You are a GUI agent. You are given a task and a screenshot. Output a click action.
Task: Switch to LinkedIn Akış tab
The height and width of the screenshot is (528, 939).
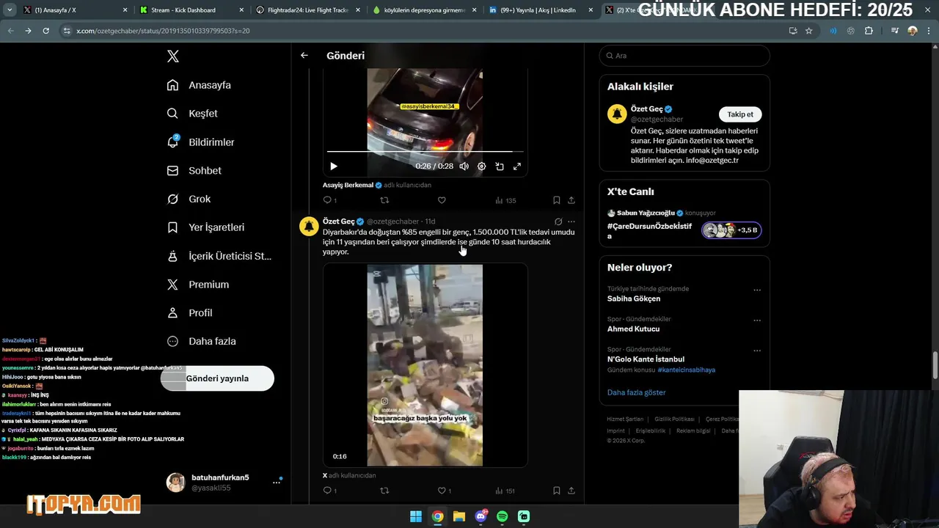[x=541, y=10]
